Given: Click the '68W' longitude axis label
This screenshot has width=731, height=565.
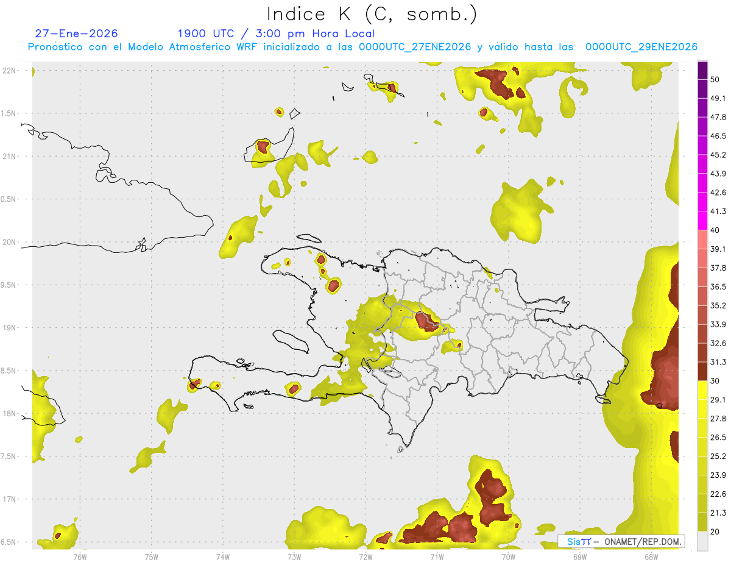Looking at the screenshot, I should (651, 556).
